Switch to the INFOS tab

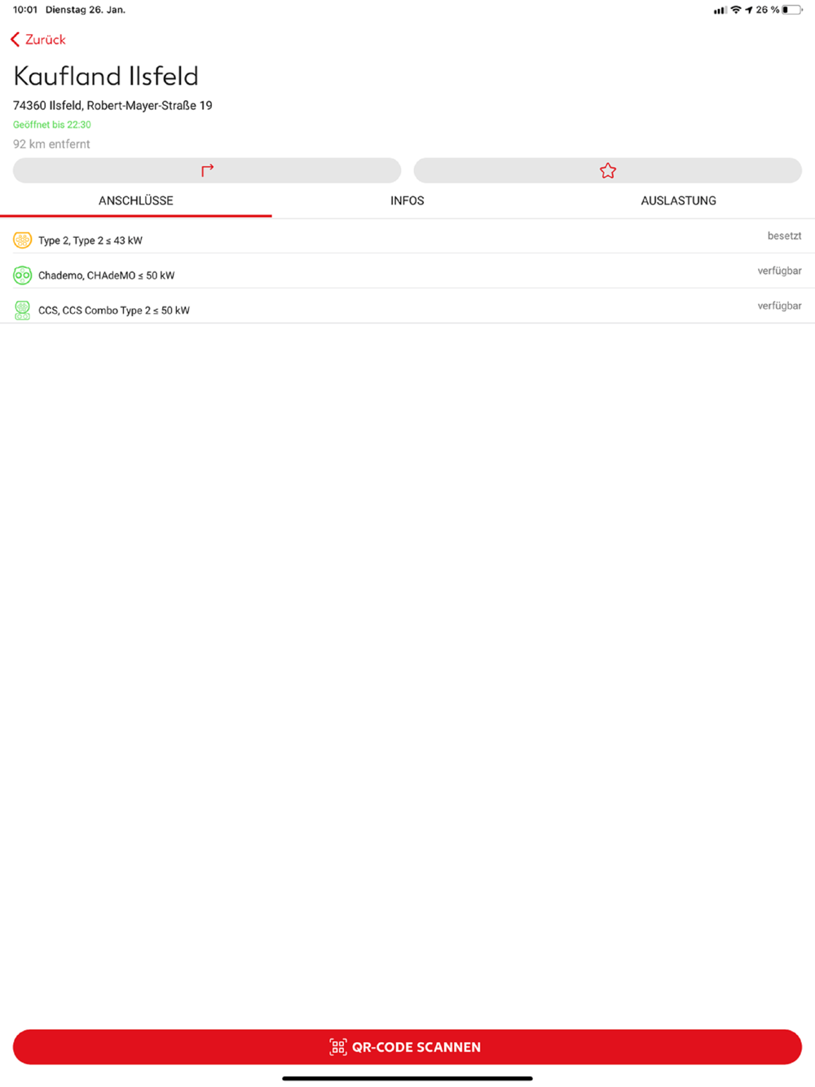(407, 200)
